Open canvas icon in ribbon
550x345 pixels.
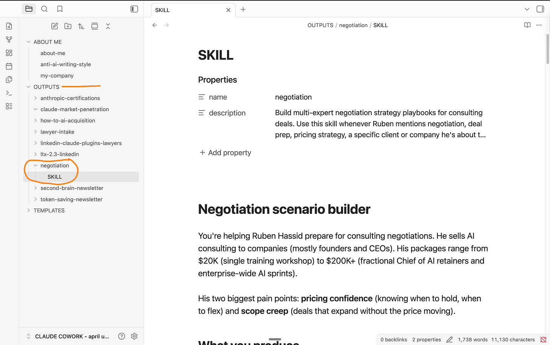coord(9,53)
